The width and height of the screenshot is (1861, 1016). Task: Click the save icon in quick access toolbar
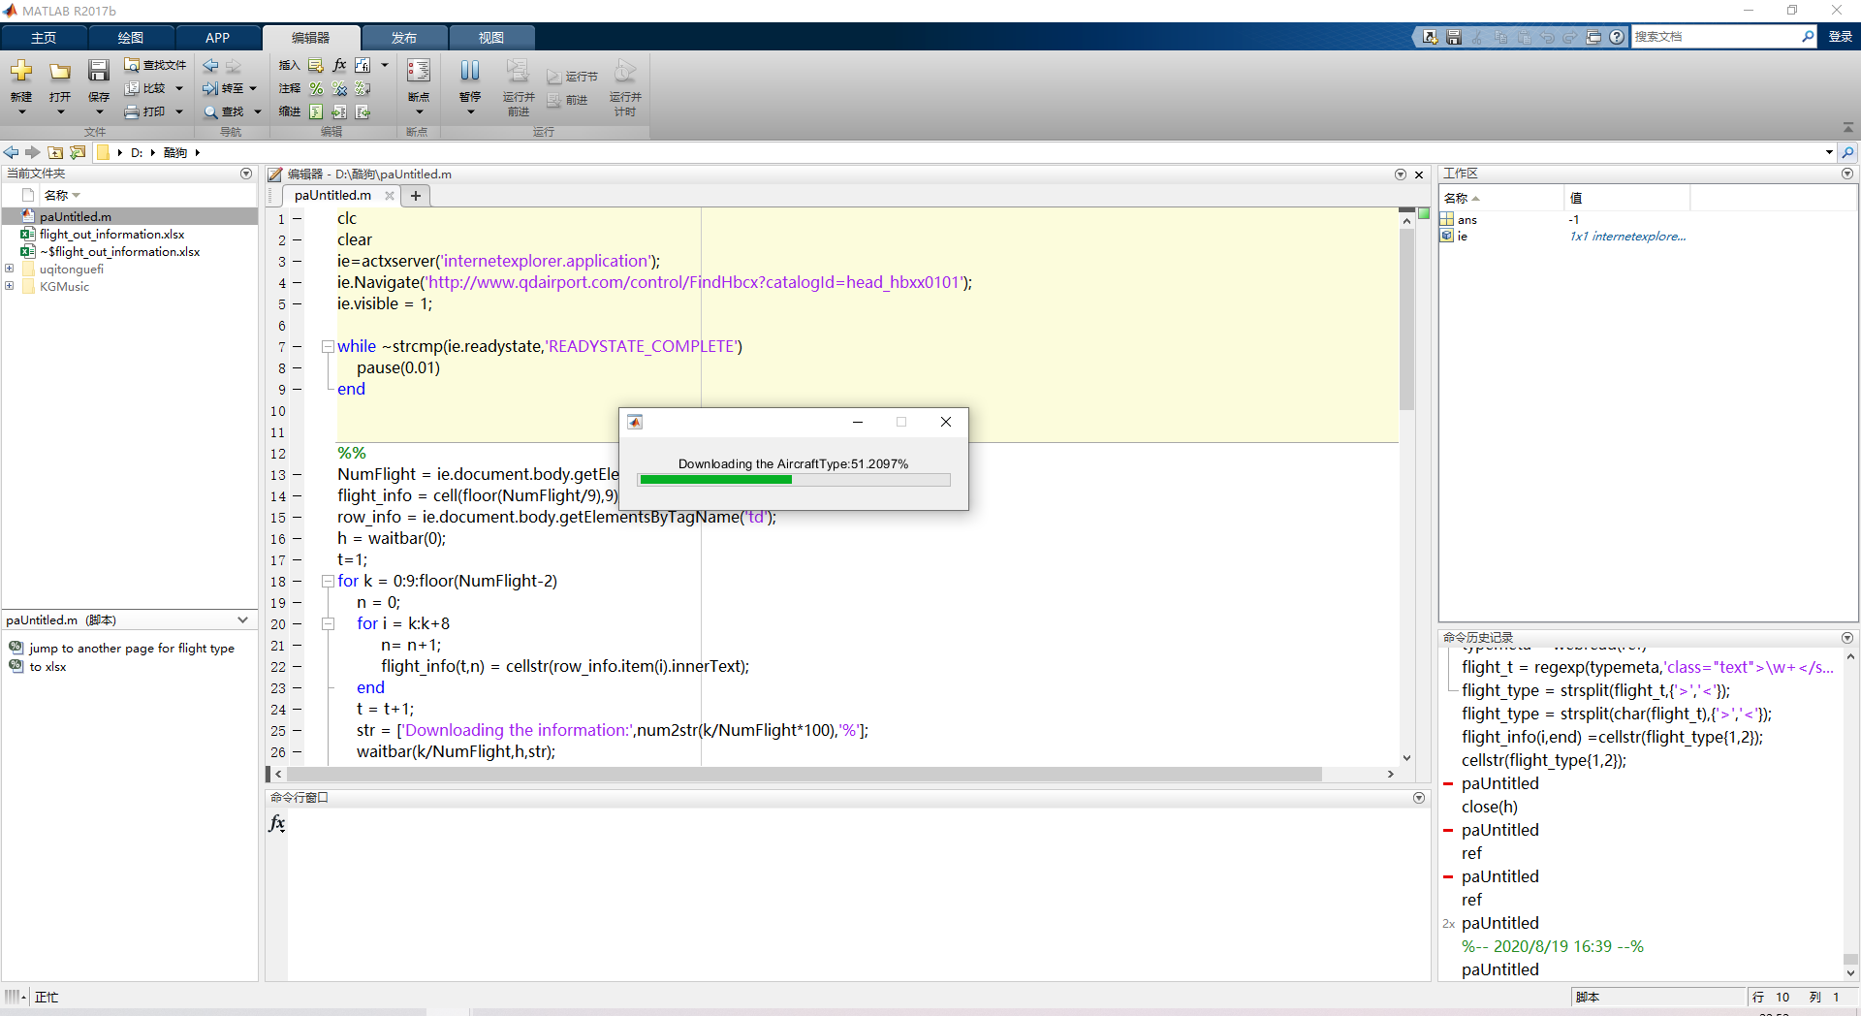point(1454,37)
